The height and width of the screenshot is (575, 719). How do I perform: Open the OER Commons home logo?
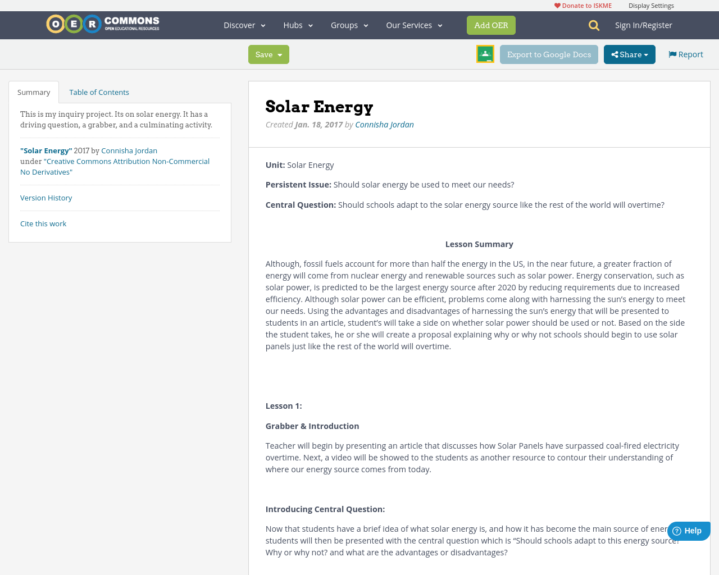coord(102,24)
